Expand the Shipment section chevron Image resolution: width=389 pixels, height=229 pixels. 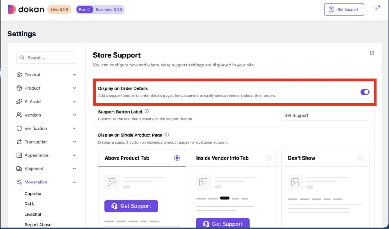[74, 169]
